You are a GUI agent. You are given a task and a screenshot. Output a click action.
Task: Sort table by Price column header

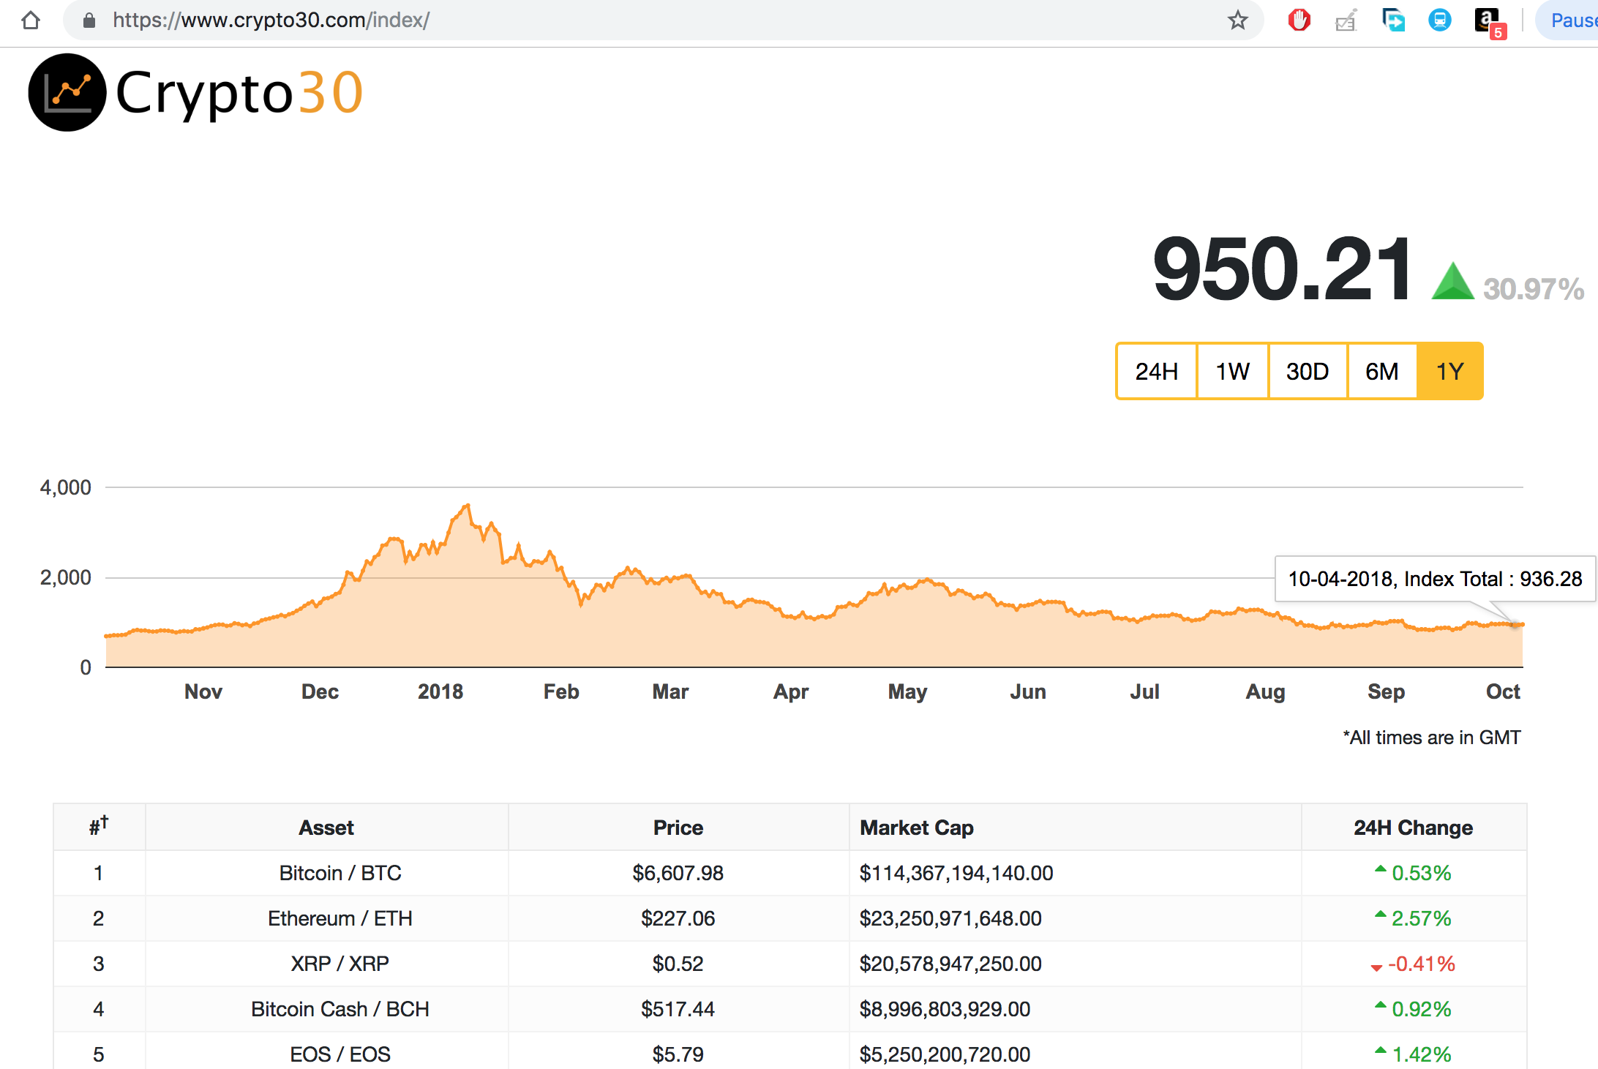[x=678, y=828]
